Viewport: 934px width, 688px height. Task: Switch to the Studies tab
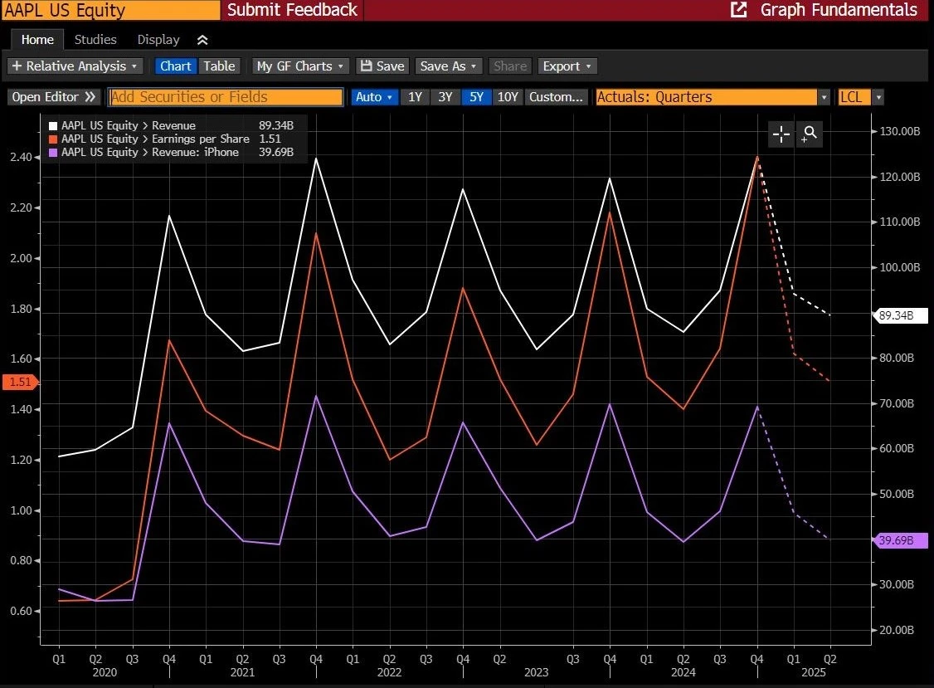pos(95,40)
